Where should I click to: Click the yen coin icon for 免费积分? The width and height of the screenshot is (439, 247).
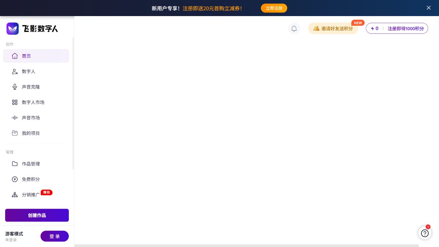click(15, 179)
